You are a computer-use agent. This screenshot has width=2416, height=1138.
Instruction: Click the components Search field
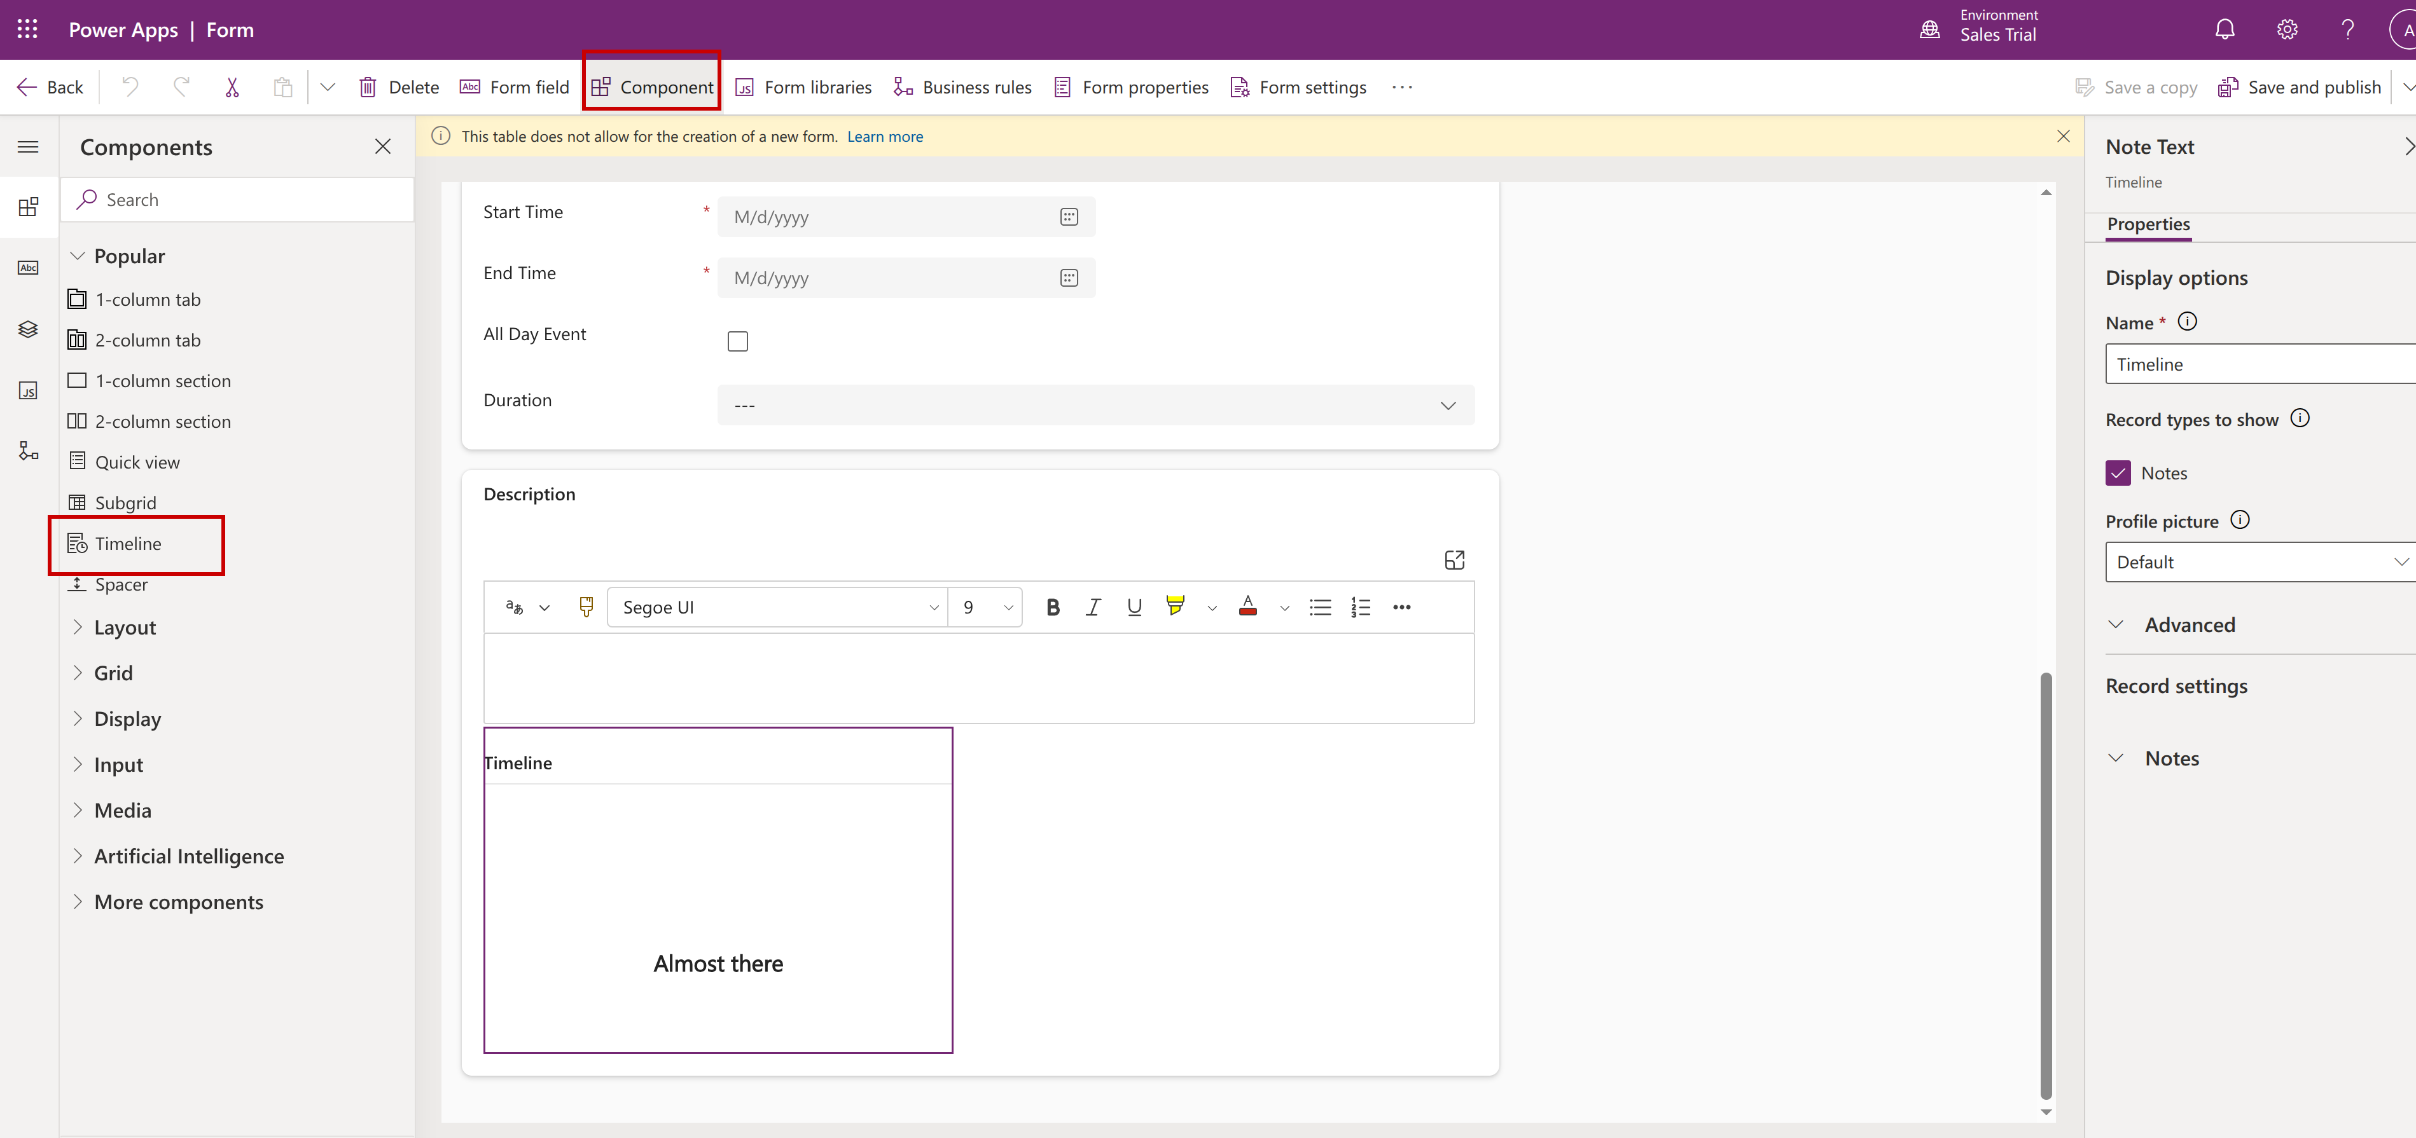tap(237, 200)
